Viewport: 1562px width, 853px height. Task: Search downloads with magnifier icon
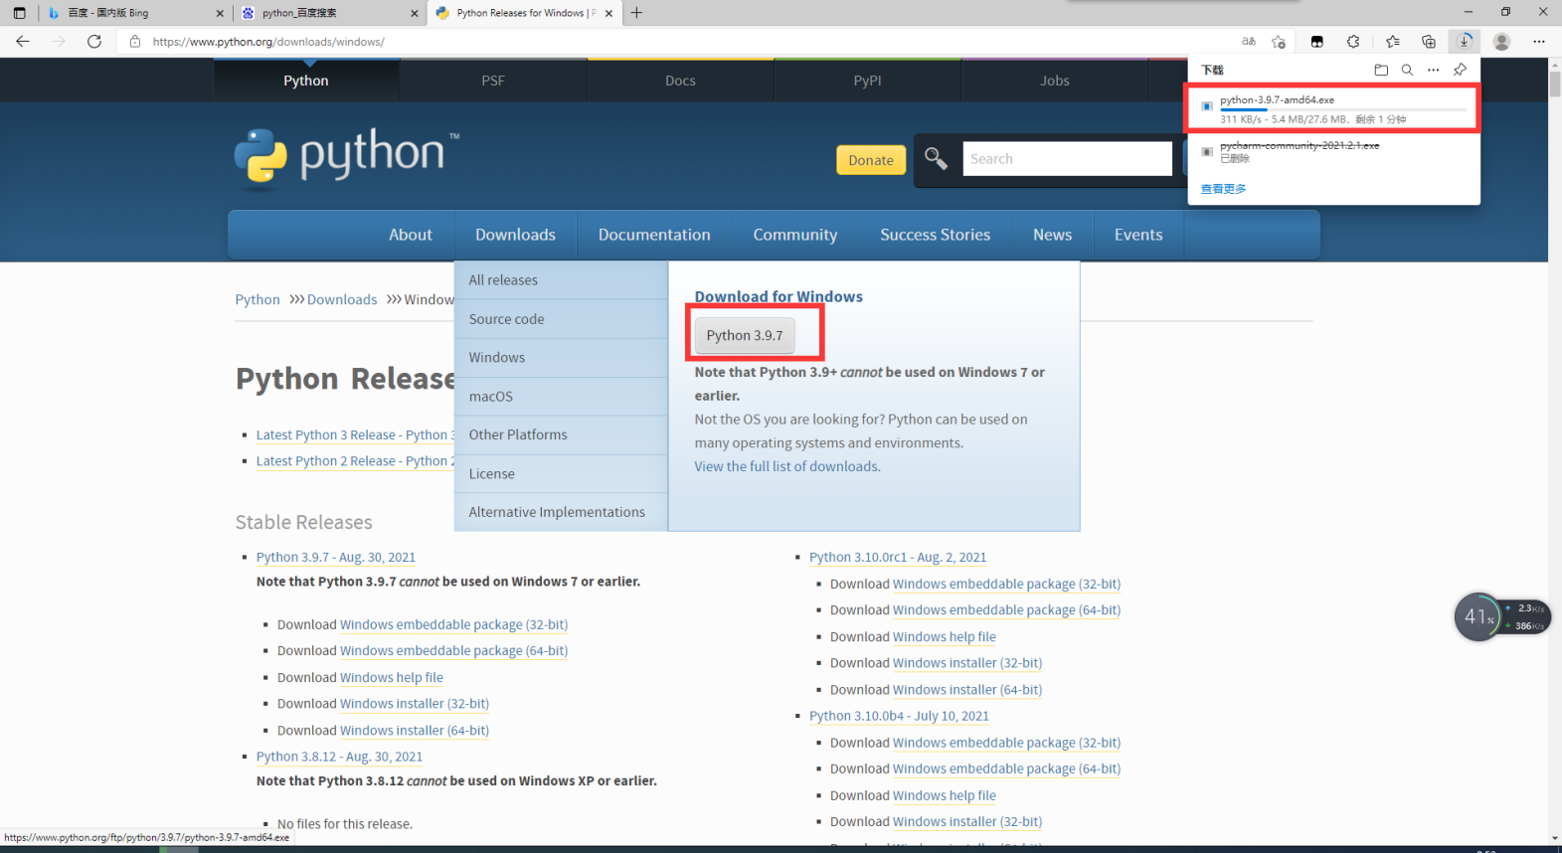1407,70
